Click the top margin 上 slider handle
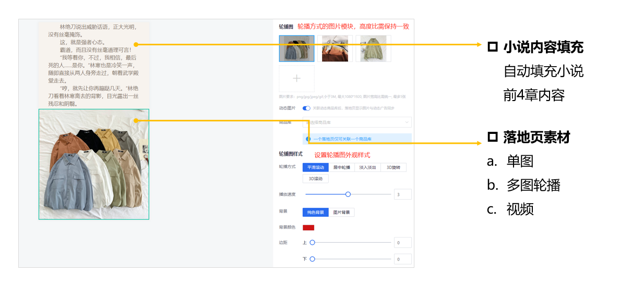The image size is (620, 285). click(313, 242)
